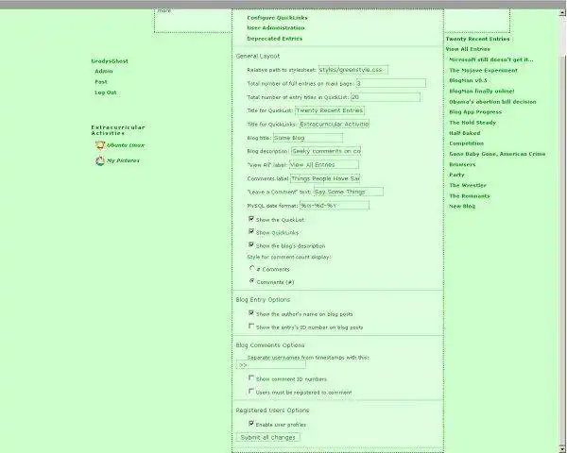Click the MySQL date format field
This screenshot has width=567, height=453.
coord(335,206)
